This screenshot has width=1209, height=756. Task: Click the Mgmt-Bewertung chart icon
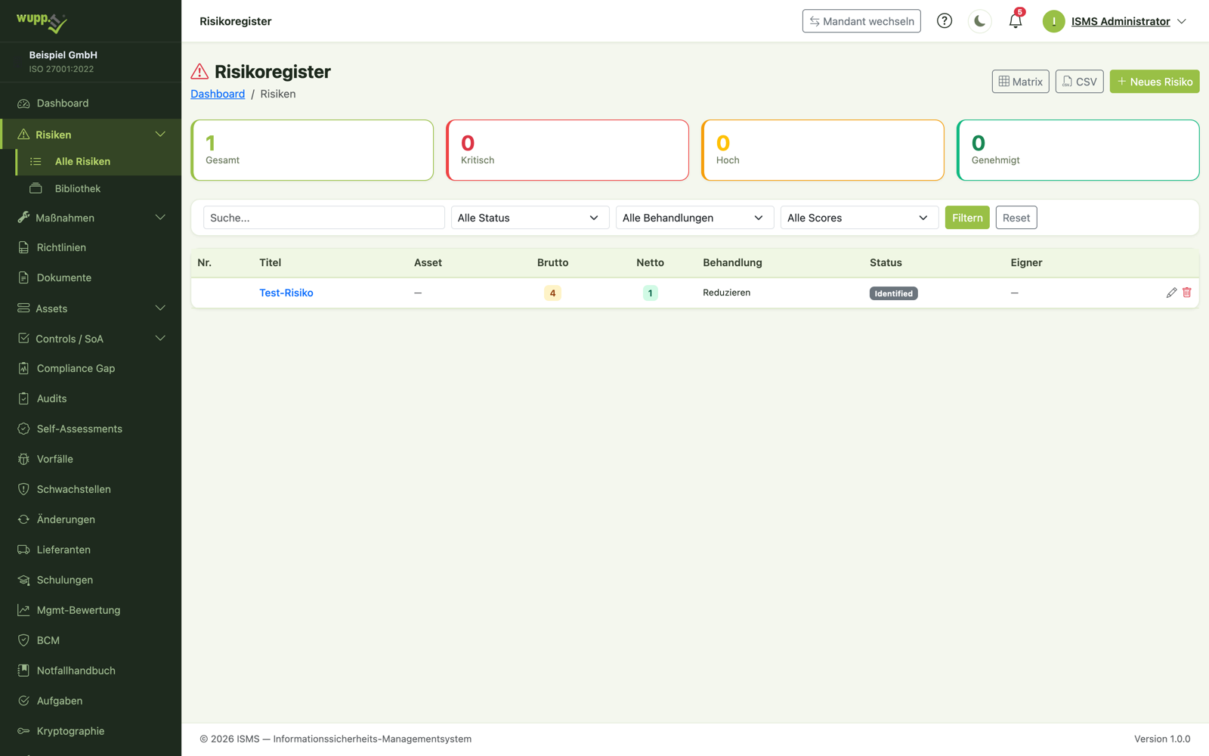pyautogui.click(x=23, y=610)
